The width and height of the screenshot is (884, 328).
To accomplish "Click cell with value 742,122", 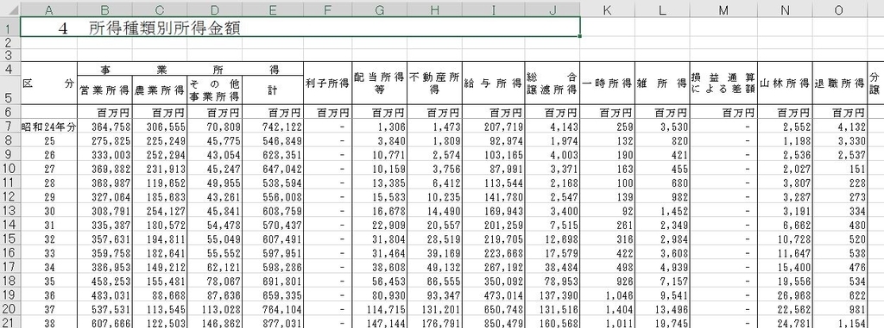I will 273,126.
